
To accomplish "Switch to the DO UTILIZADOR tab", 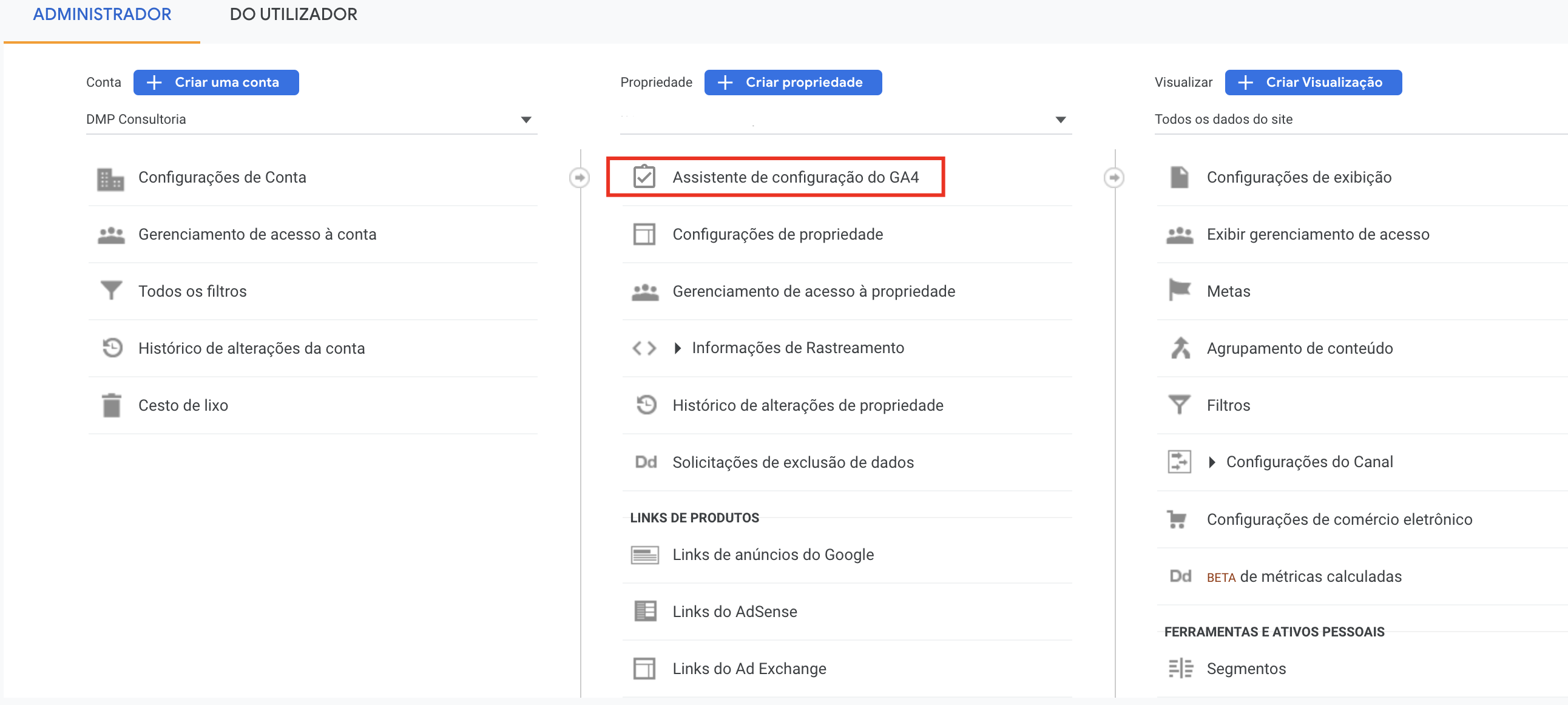I will coord(293,14).
